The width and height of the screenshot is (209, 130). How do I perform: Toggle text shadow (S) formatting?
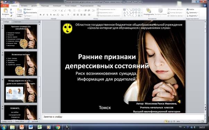51,15
